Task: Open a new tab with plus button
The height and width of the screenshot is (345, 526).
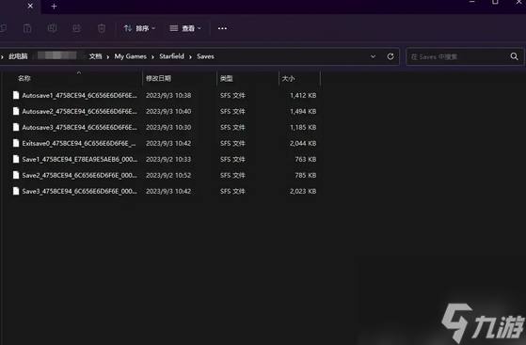Action: (x=54, y=7)
